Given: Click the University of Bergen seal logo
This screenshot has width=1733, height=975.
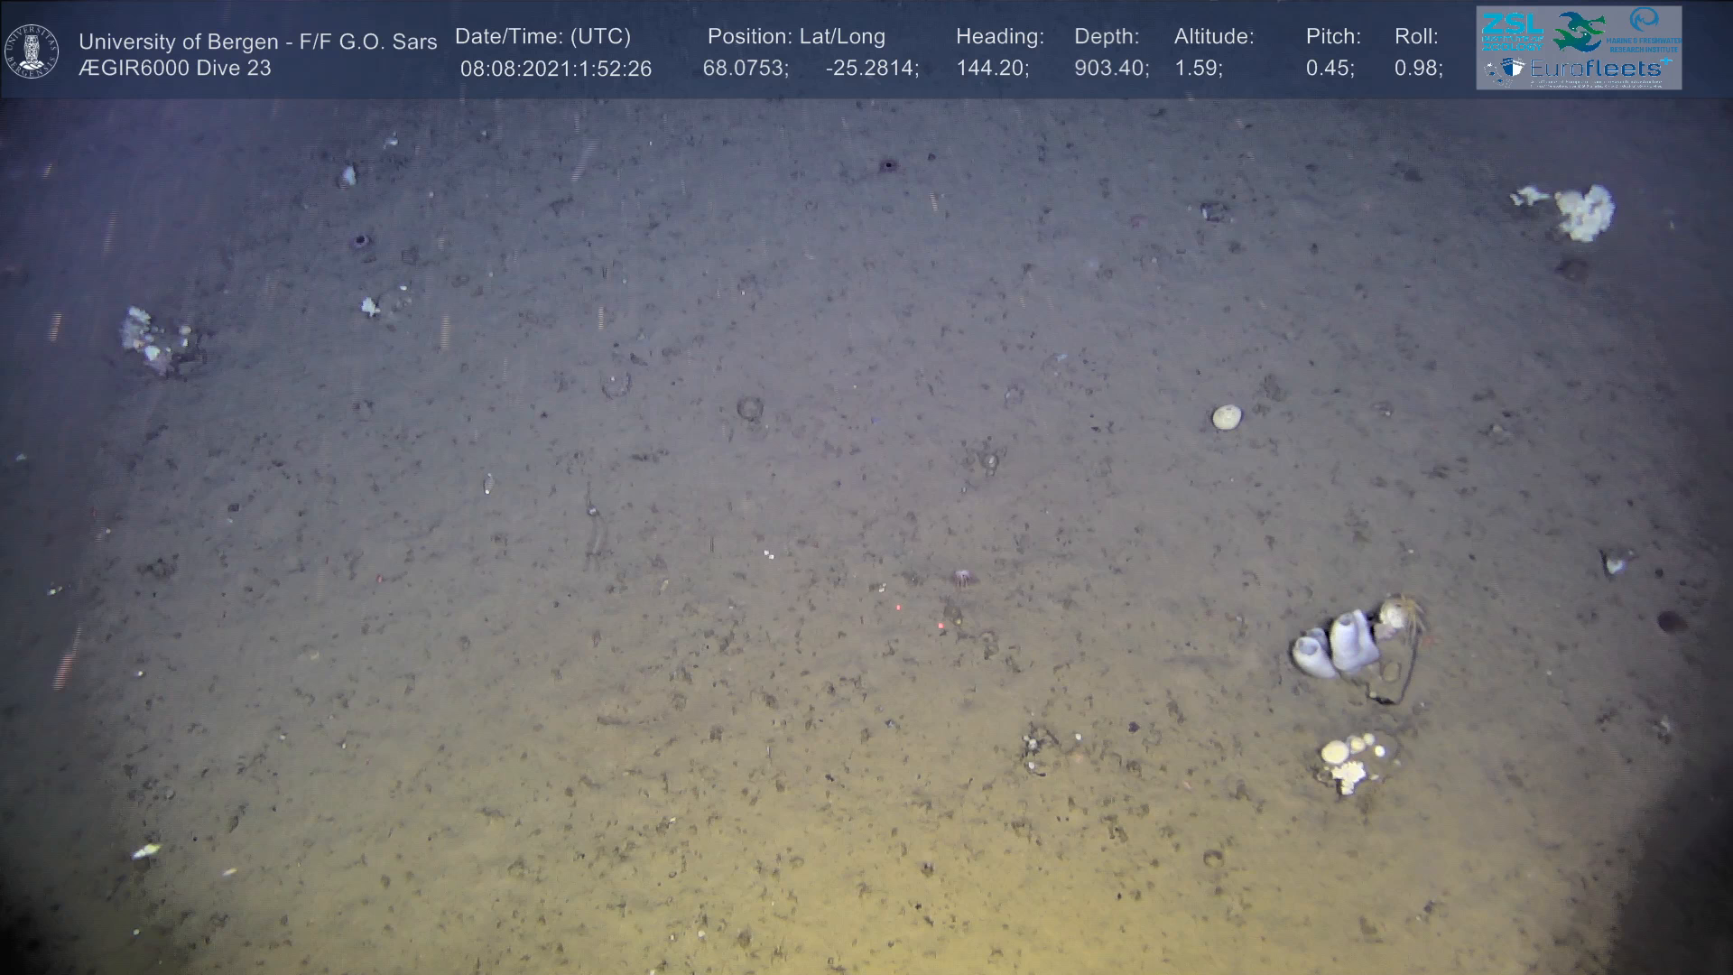Looking at the screenshot, I should click(x=32, y=51).
